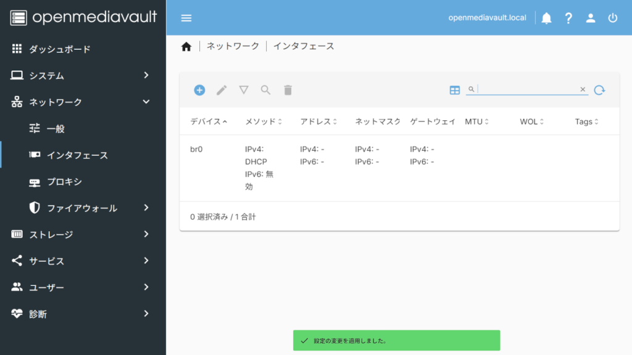
Task: Open notifications with the bell icon
Action: click(x=546, y=18)
